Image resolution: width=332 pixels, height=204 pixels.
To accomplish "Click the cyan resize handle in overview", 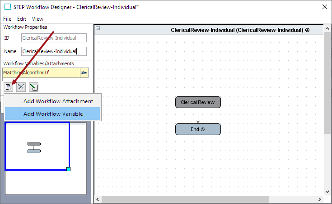I will tap(68, 169).
